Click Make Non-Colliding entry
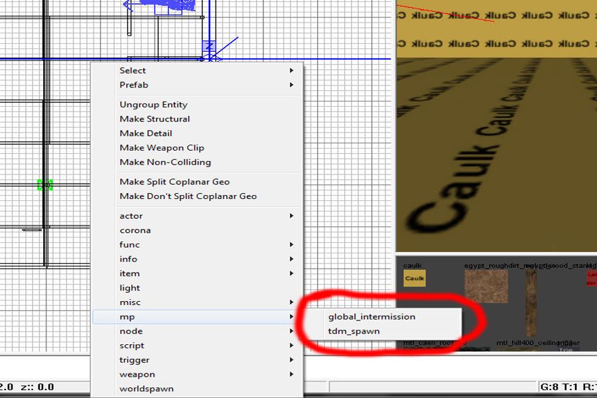 point(165,163)
